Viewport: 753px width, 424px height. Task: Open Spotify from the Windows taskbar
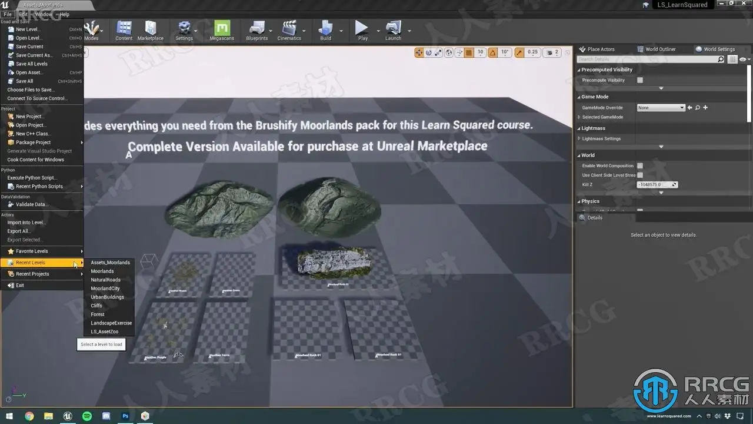point(87,416)
